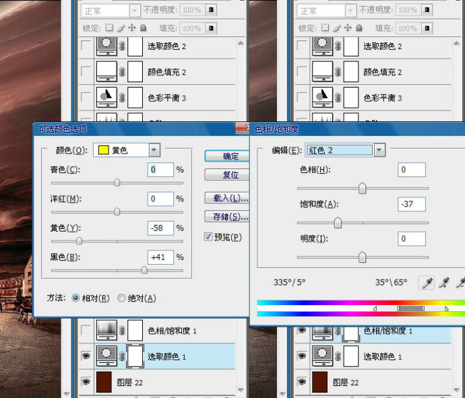The width and height of the screenshot is (465, 398).
Task: Click link icon of 选取颜色 1 left panel
Action: point(122,356)
